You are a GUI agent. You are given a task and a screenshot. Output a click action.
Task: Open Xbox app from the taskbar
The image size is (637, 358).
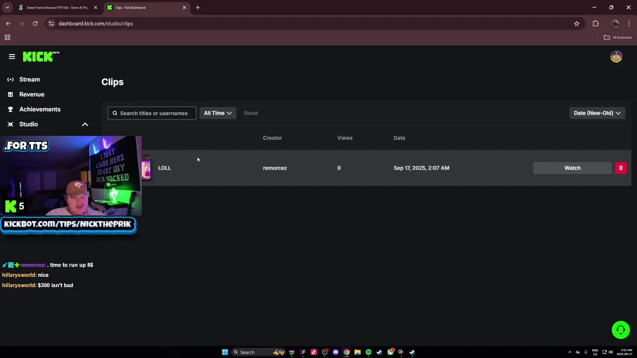click(x=390, y=352)
